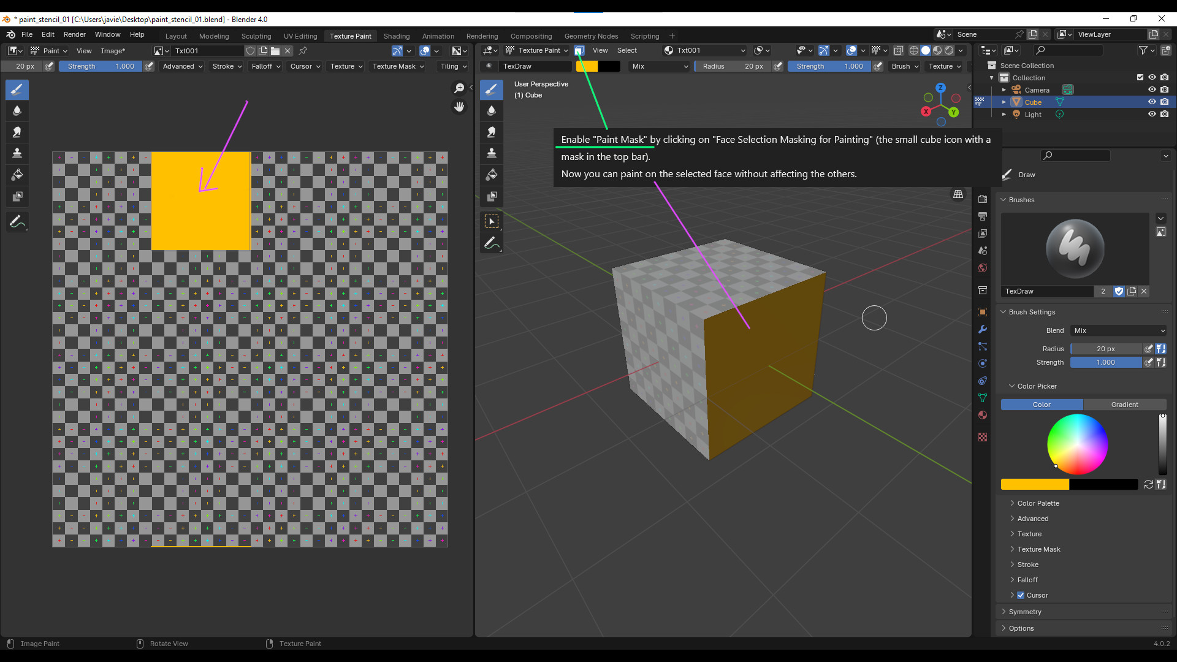The width and height of the screenshot is (1177, 662).
Task: Open the Texture properties checkered tab icon
Action: coord(983,437)
